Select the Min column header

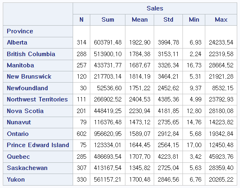click(194, 20)
